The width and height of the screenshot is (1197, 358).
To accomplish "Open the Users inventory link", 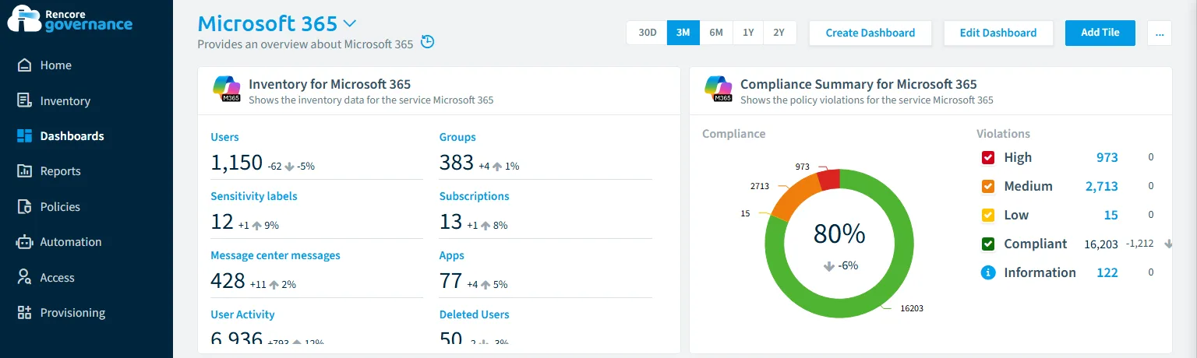I will pos(225,137).
